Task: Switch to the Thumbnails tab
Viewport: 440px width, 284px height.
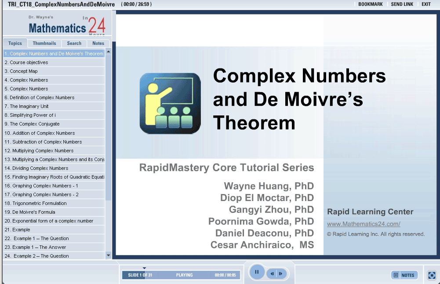Action: tap(44, 43)
